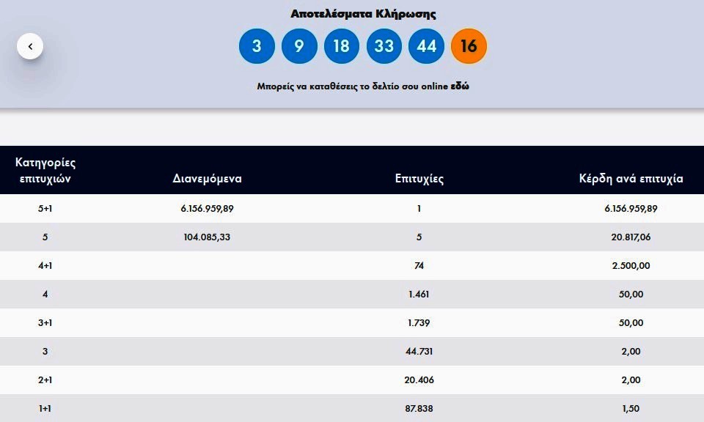The image size is (704, 422).
Task: Click the 6.156.959,89 winnings per success value
Action: pyautogui.click(x=631, y=209)
